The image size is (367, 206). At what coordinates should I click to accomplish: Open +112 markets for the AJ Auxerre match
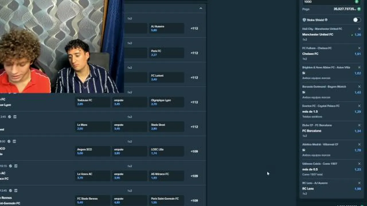click(194, 28)
